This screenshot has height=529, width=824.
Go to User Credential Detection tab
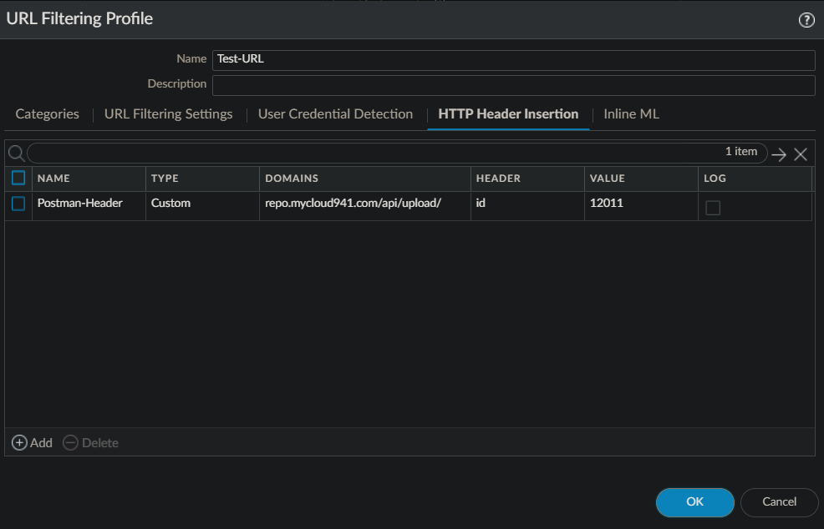335,114
